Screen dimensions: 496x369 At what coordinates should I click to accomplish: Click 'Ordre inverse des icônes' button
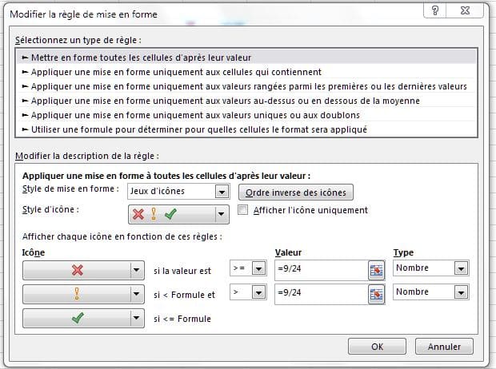295,192
